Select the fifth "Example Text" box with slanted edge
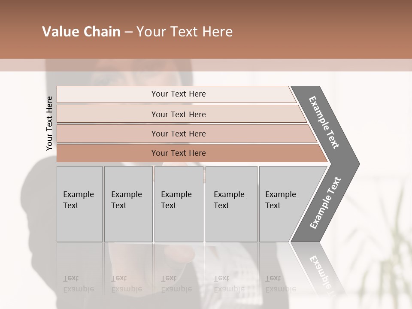The image size is (412, 309). (283, 204)
